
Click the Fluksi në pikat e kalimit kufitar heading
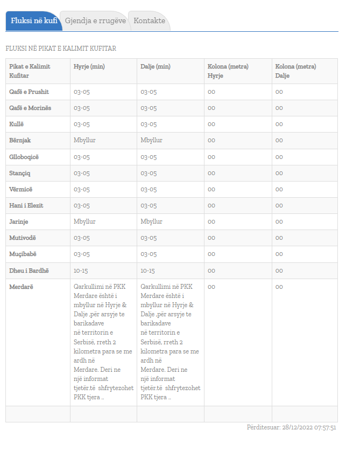[x=61, y=48]
